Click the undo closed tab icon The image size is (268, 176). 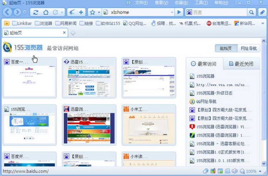(56, 12)
